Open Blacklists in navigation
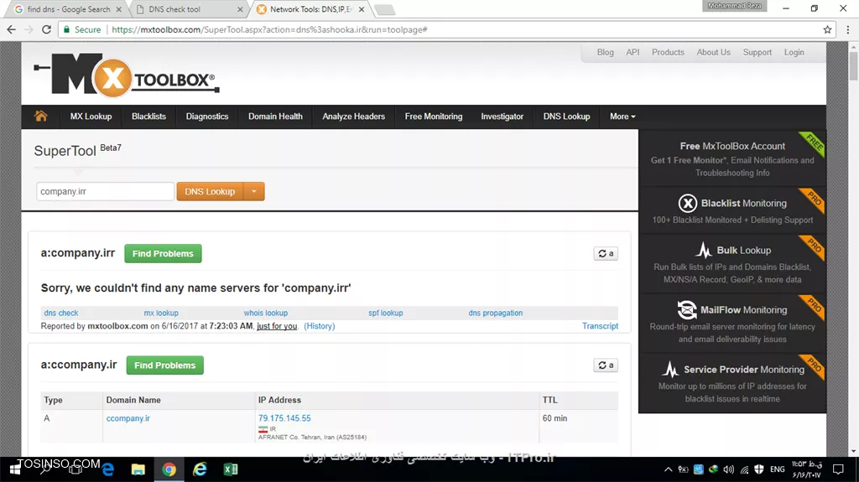859x482 pixels. (148, 117)
